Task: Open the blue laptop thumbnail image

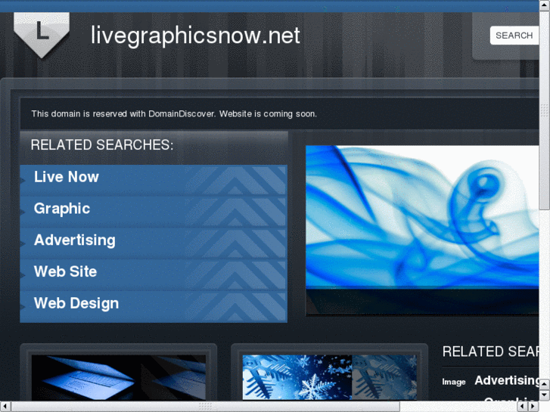Action: coord(119,378)
